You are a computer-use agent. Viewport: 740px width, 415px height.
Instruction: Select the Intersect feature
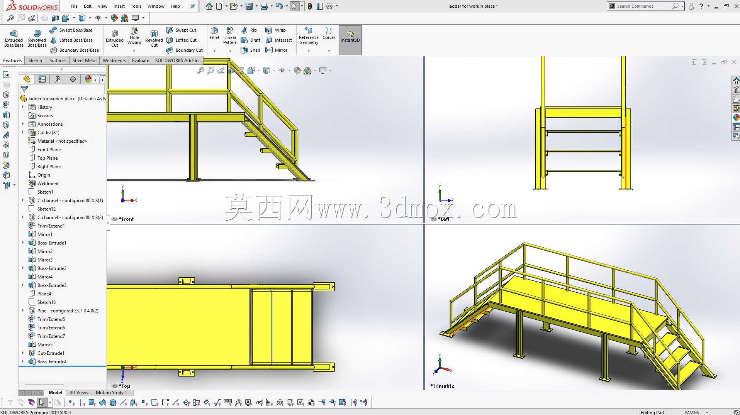point(278,40)
